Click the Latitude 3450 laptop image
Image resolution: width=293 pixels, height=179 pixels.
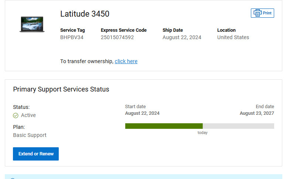(x=32, y=24)
